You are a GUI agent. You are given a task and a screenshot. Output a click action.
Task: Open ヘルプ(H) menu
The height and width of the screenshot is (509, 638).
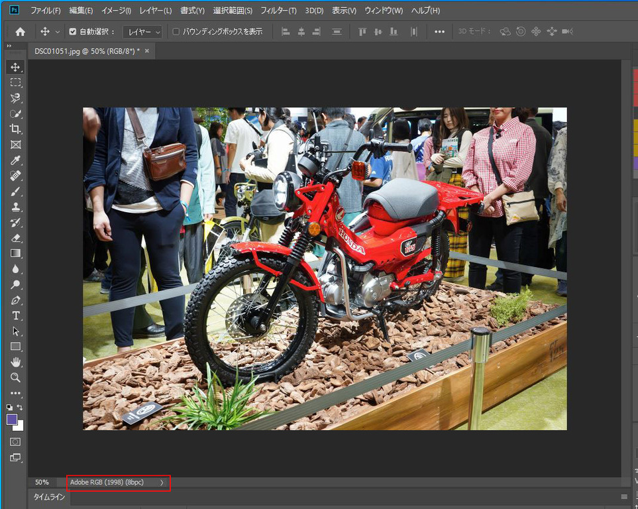425,11
